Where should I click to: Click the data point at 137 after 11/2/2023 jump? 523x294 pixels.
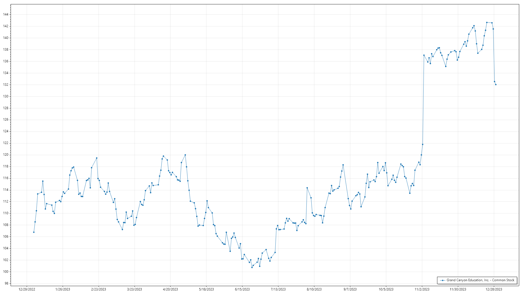click(x=424, y=55)
